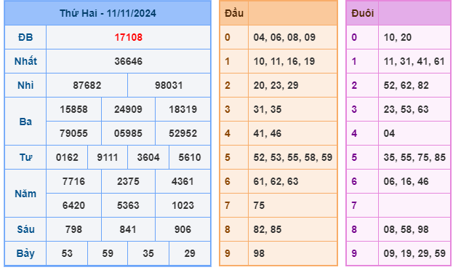The width and height of the screenshot is (453, 270).
Task: Click Đuôi row values 09, 19, 29, 59
Action: coord(414,253)
